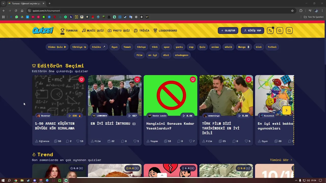The width and height of the screenshot is (326, 183).
Task: Click the browser address bar
Action: pos(160,11)
